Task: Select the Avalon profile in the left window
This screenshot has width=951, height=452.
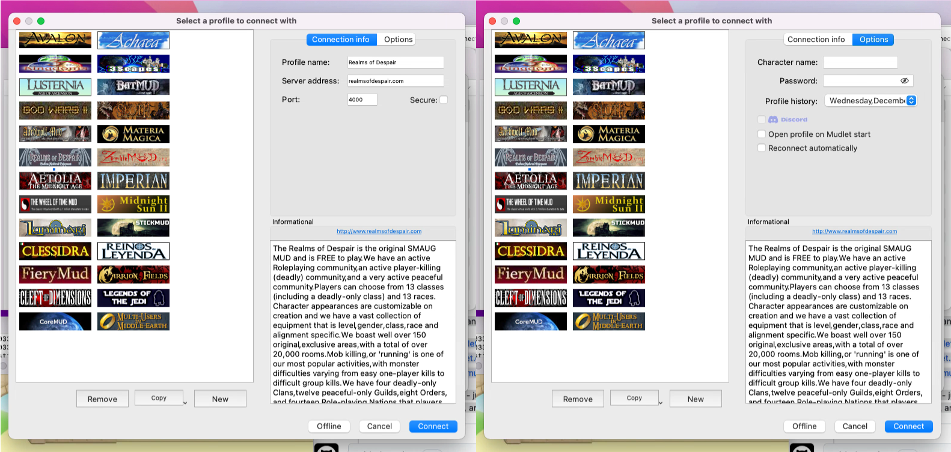Action: (x=55, y=40)
